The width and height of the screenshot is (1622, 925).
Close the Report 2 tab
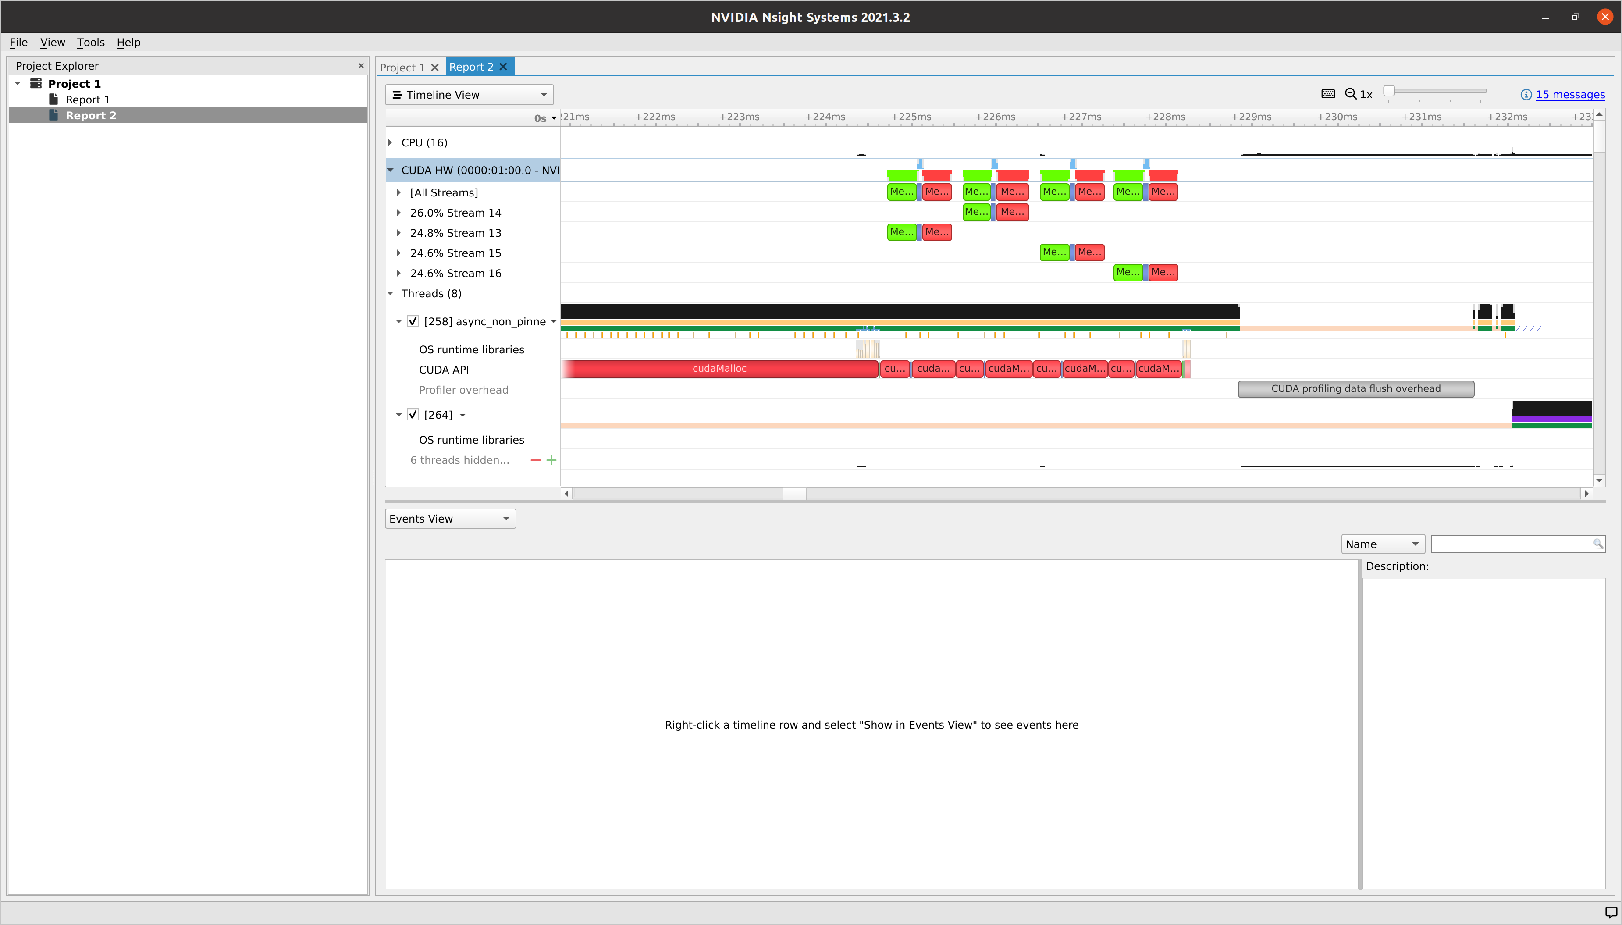(503, 67)
